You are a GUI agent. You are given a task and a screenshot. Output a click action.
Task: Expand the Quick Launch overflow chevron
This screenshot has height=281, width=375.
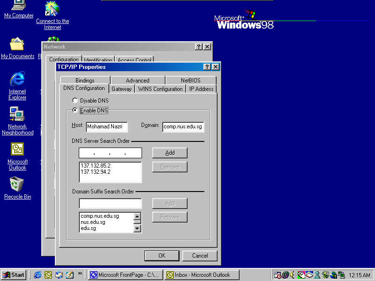coord(80,274)
